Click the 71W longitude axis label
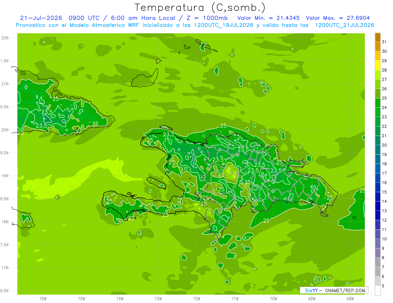Screen dimensions: 393x303 click(235, 299)
